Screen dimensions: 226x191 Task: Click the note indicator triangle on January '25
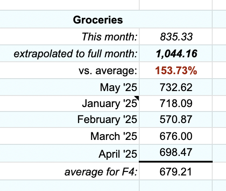137,97
